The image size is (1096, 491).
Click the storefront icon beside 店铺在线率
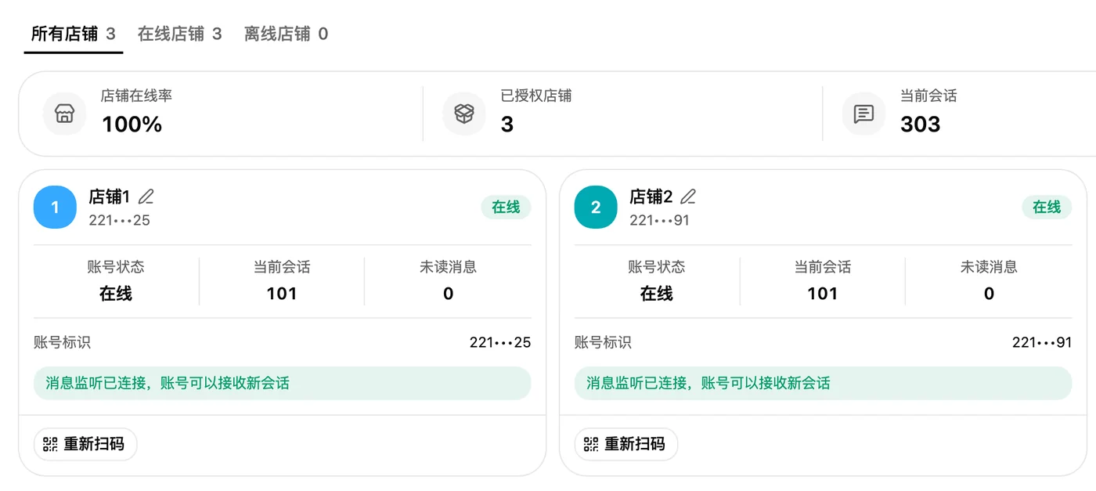point(64,114)
